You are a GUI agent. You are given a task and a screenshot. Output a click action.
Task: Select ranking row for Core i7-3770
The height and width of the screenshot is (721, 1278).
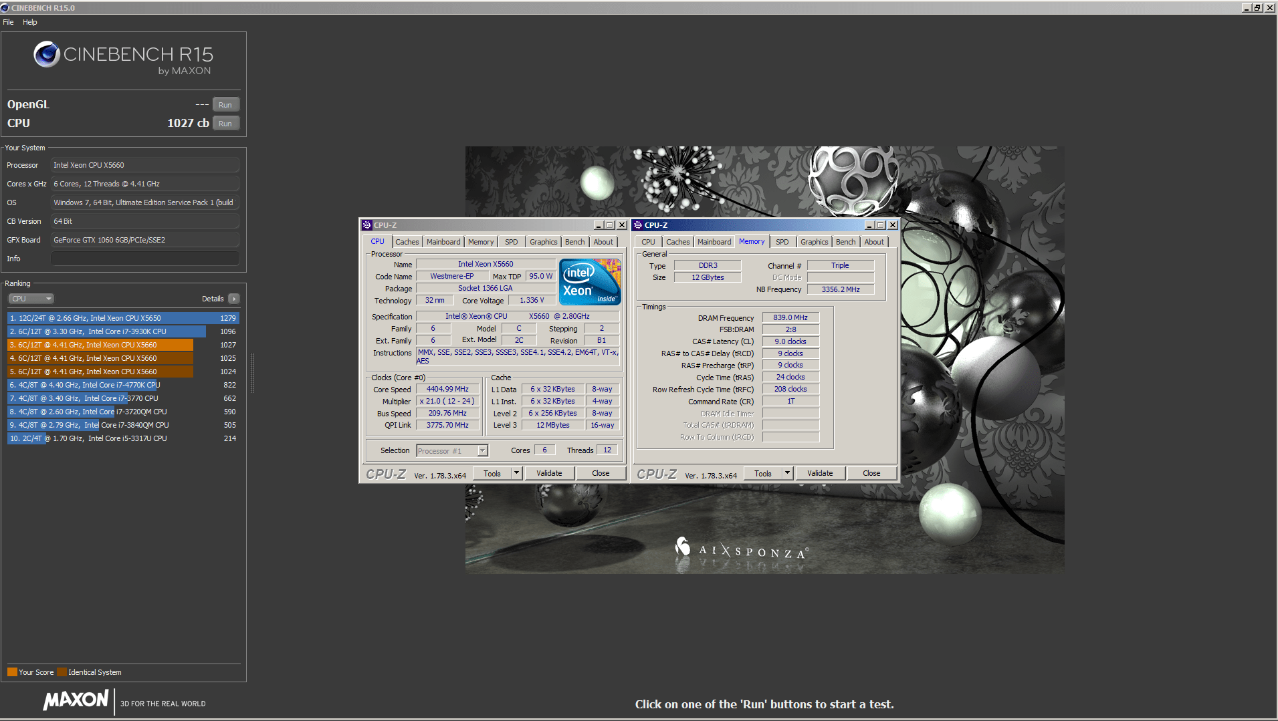coord(123,398)
